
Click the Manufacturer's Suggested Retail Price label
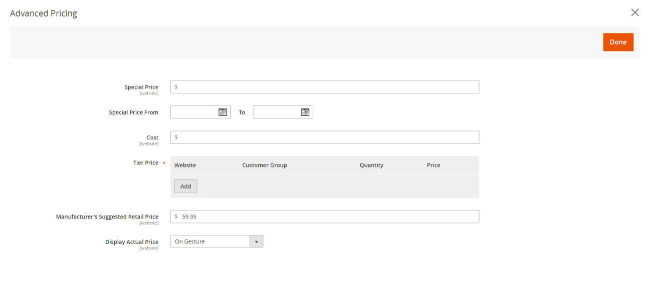pos(107,216)
